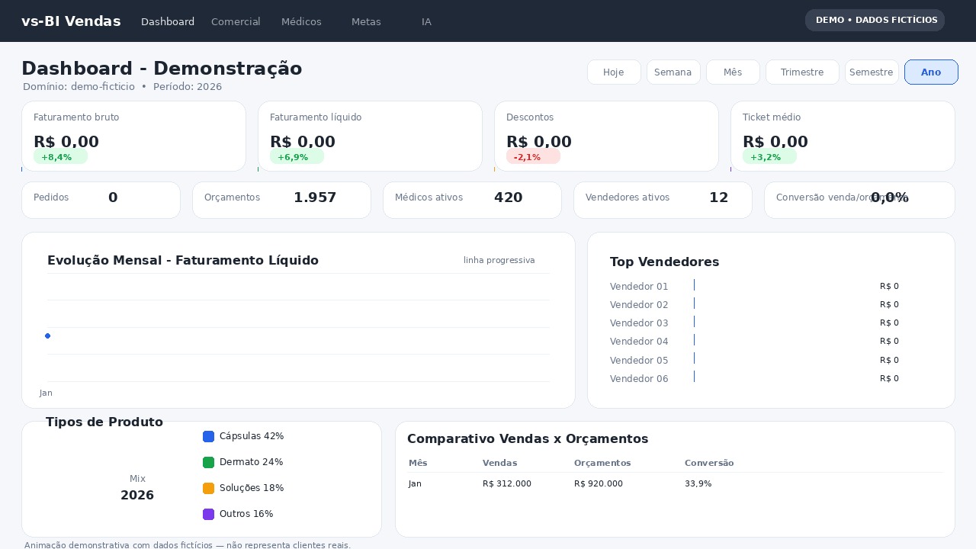Click the Jan data point on chart

click(x=47, y=335)
